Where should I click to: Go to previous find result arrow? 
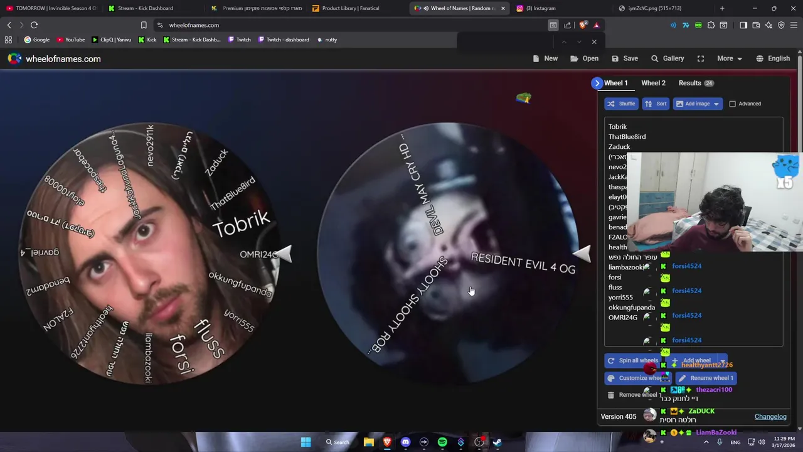click(x=564, y=42)
